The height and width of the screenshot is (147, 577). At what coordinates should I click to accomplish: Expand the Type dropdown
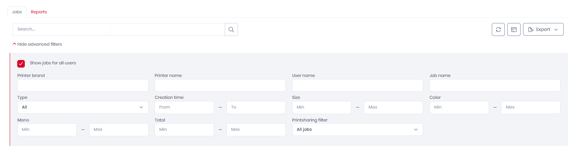click(83, 107)
